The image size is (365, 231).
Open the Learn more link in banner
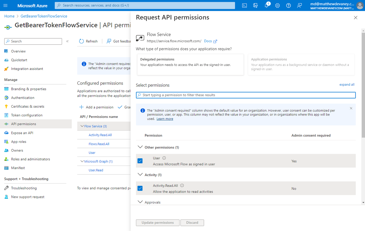pos(165,119)
